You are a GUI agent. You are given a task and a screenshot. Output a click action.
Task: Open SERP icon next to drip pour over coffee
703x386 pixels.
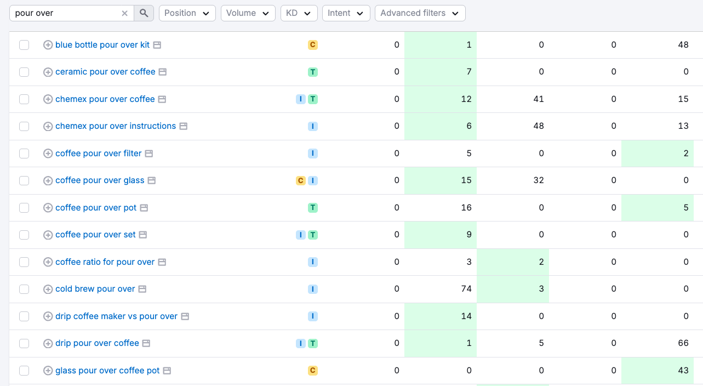pyautogui.click(x=146, y=343)
